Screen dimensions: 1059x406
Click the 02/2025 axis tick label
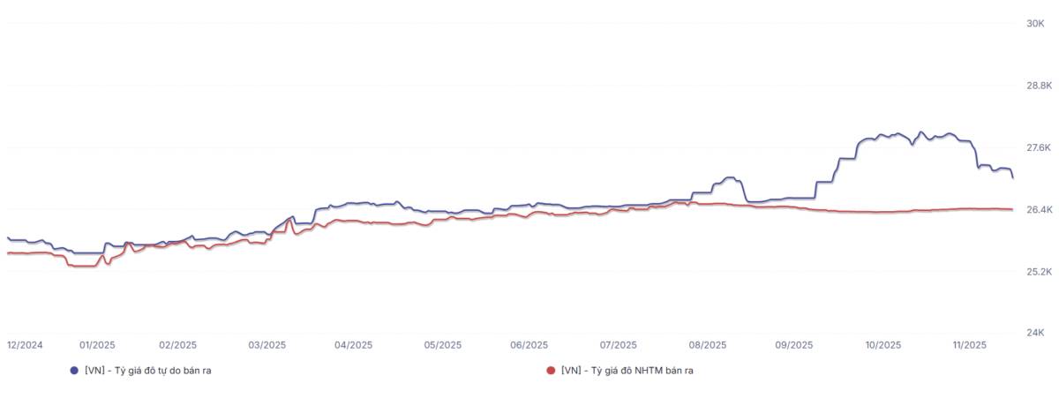[x=178, y=345]
